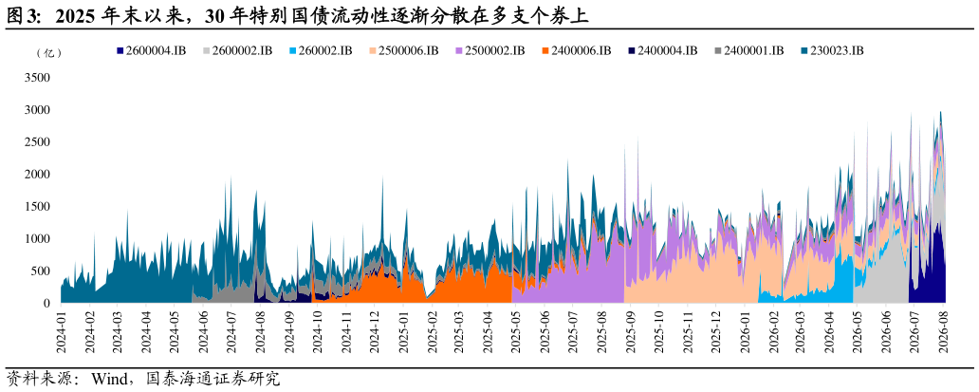Click y-axis value 0
This screenshot has height=392, width=979.
[x=46, y=304]
